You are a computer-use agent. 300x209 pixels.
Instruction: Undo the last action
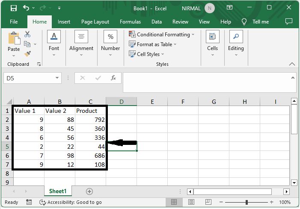pyautogui.click(x=26, y=8)
